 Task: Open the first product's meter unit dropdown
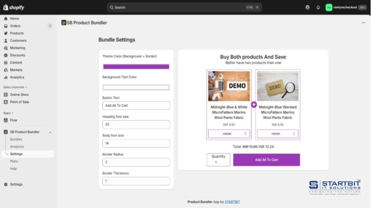(229, 134)
